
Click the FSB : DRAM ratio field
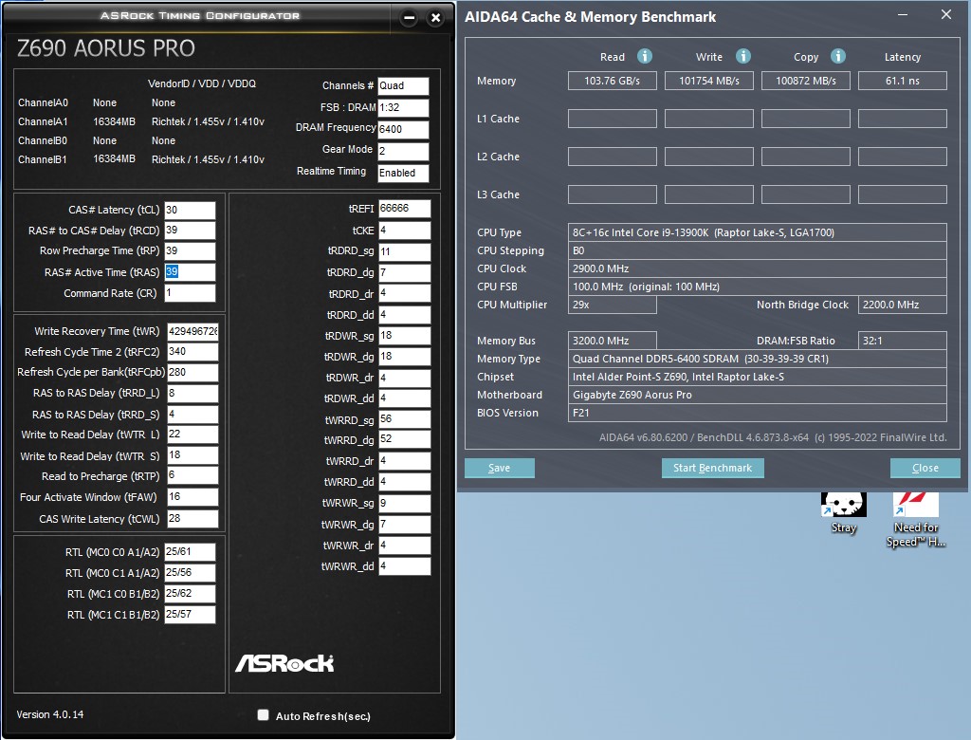(403, 108)
